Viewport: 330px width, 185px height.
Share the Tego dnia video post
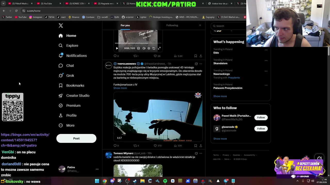point(201,56)
